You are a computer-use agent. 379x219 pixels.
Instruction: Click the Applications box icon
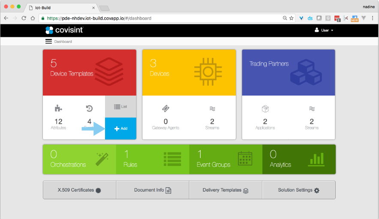pos(265,109)
